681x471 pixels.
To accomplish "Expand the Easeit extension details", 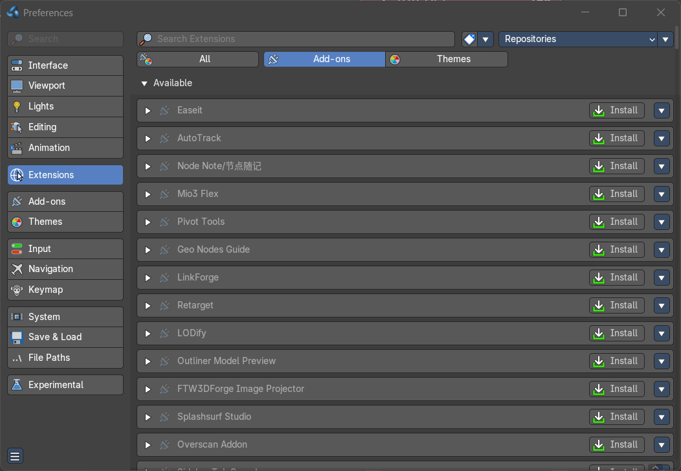I will click(148, 111).
